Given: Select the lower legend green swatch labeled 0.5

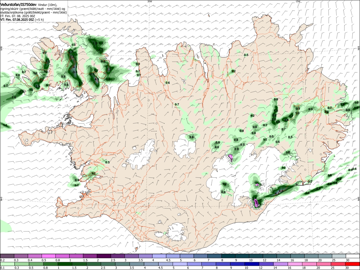Looking at the screenshot, I should pyautogui.click(x=36, y=264).
